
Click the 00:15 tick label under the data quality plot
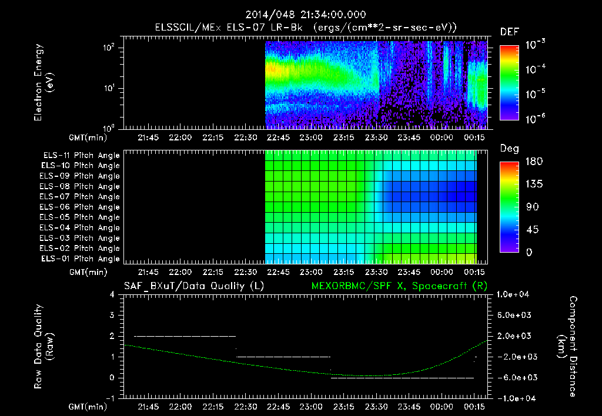(474, 407)
